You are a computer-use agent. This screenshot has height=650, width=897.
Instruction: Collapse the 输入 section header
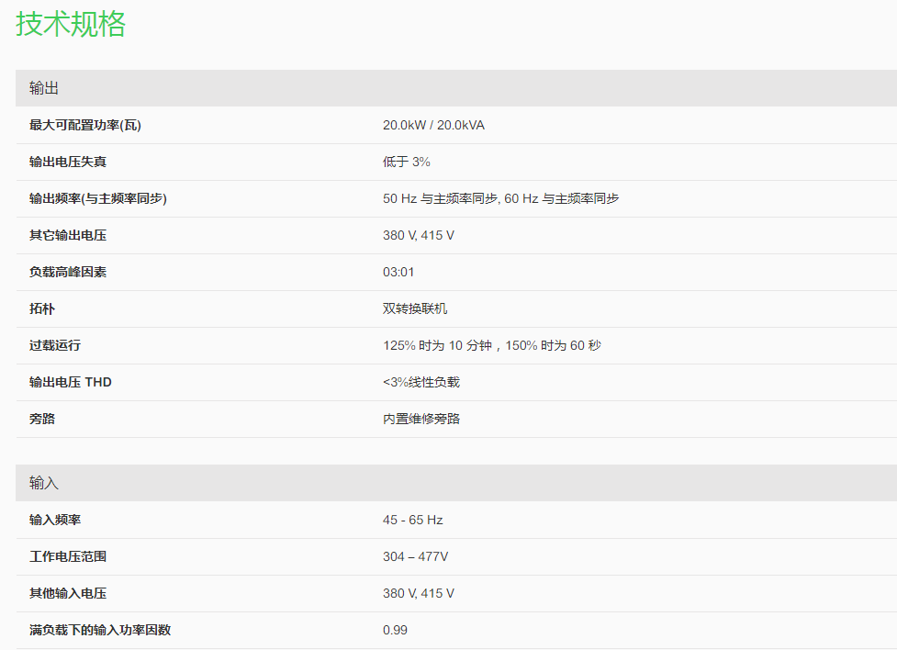click(44, 483)
